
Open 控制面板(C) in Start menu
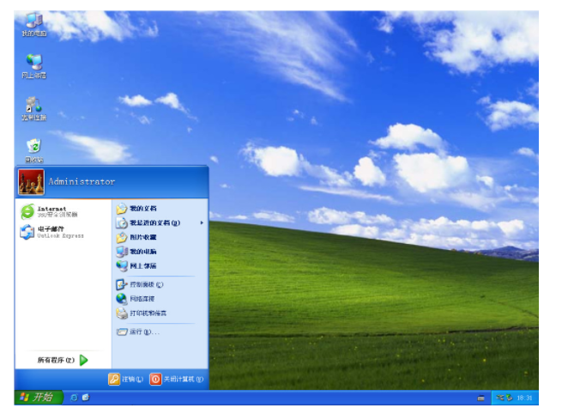click(140, 284)
